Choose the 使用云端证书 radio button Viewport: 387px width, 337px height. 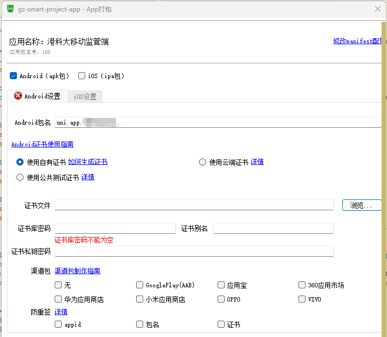203,162
